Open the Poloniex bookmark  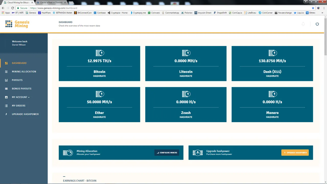point(187,13)
